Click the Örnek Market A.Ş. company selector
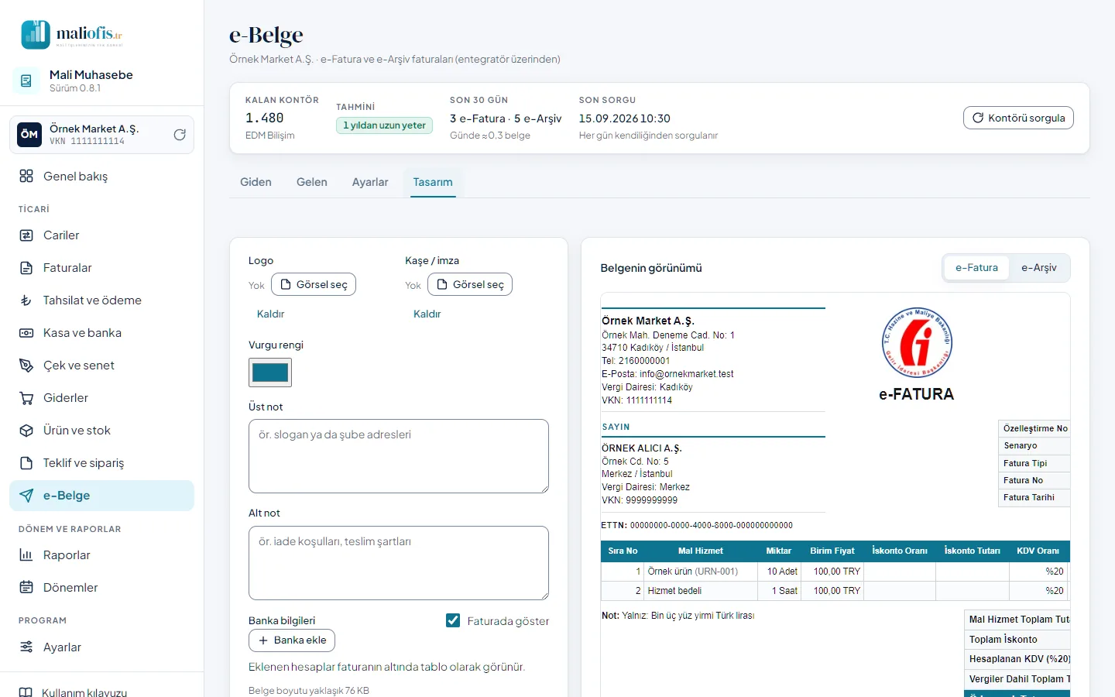This screenshot has width=1115, height=697. click(x=101, y=135)
